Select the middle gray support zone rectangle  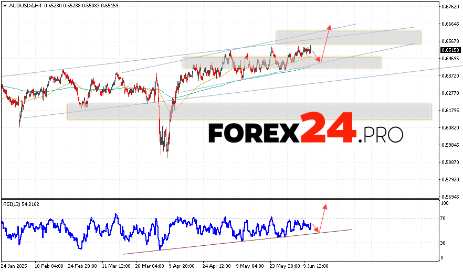coord(281,62)
